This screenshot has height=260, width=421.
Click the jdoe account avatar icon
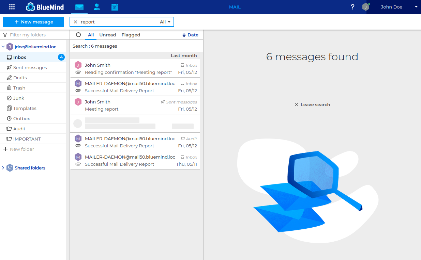pos(10,47)
